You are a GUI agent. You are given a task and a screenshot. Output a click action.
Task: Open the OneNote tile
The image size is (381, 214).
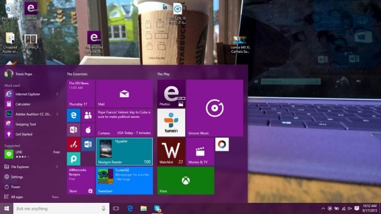pos(74,130)
